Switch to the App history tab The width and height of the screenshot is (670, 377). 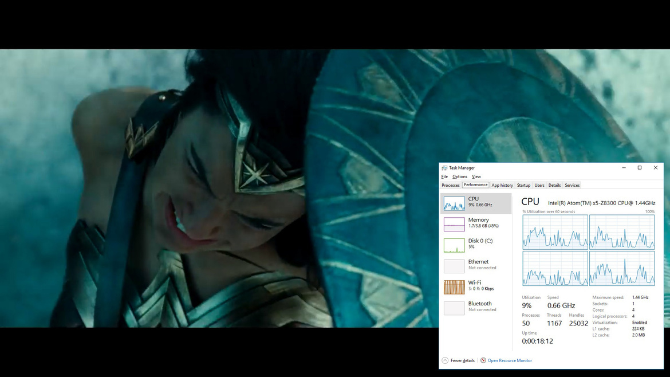(x=502, y=186)
